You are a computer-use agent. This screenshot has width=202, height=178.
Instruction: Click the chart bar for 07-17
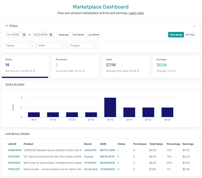[129, 112]
